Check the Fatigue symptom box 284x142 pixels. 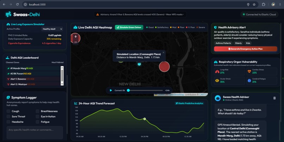[x=37, y=122]
